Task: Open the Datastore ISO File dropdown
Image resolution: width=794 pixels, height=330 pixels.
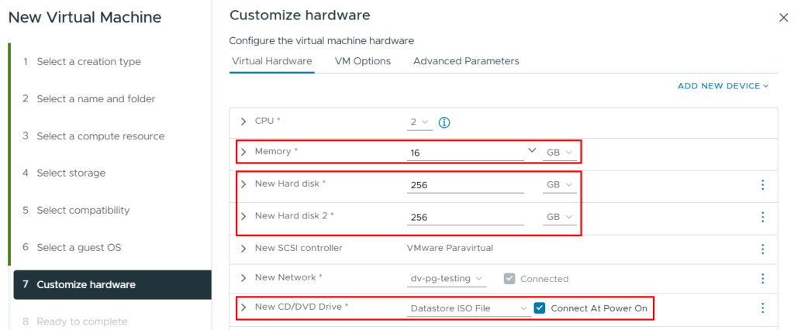Action: click(x=469, y=308)
